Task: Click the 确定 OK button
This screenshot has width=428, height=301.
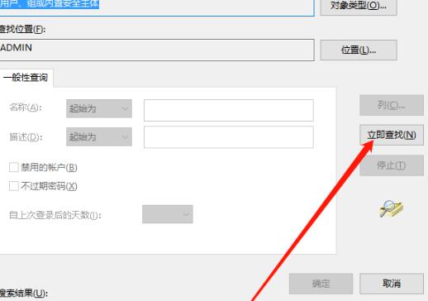Action: (321, 284)
